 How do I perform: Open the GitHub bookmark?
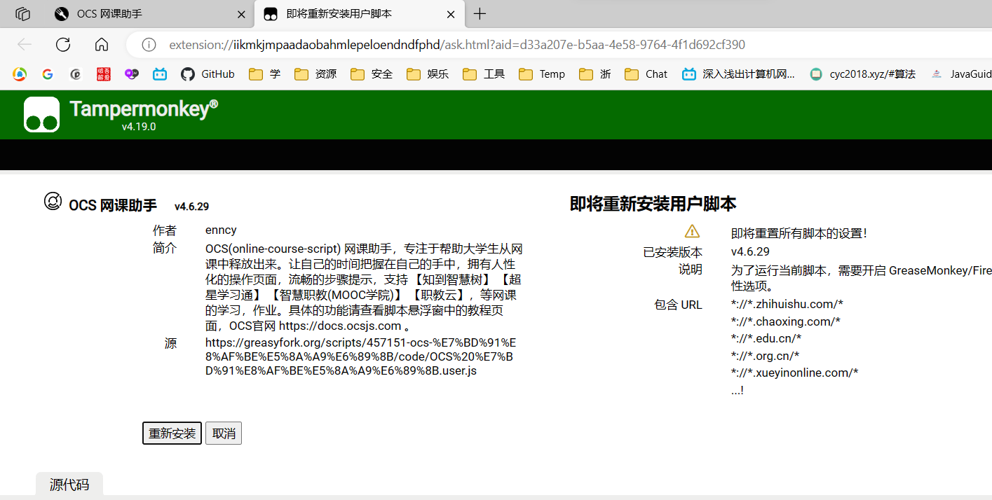pos(208,74)
